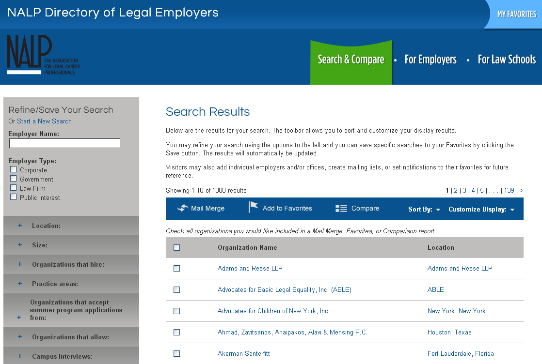Go to results page 2
542x364 pixels.
(456, 190)
